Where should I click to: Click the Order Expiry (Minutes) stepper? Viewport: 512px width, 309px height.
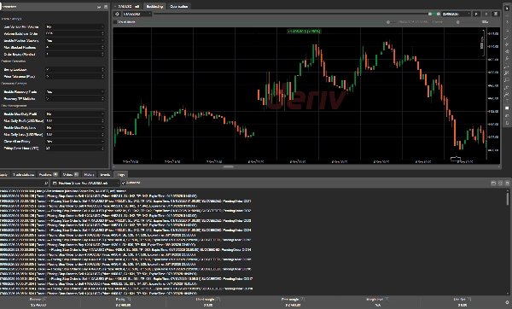(x=102, y=55)
